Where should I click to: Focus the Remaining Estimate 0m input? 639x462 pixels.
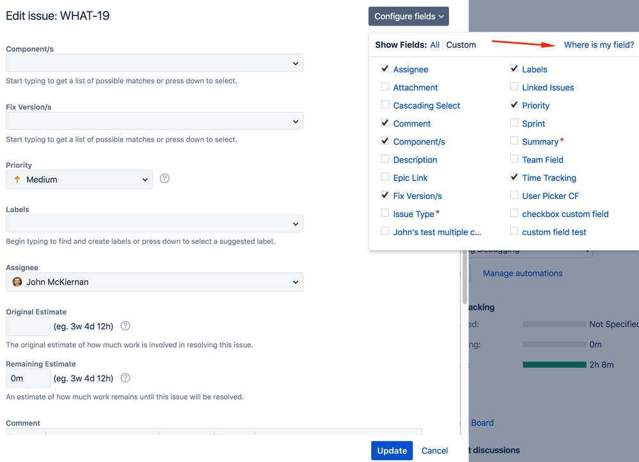tap(28, 378)
